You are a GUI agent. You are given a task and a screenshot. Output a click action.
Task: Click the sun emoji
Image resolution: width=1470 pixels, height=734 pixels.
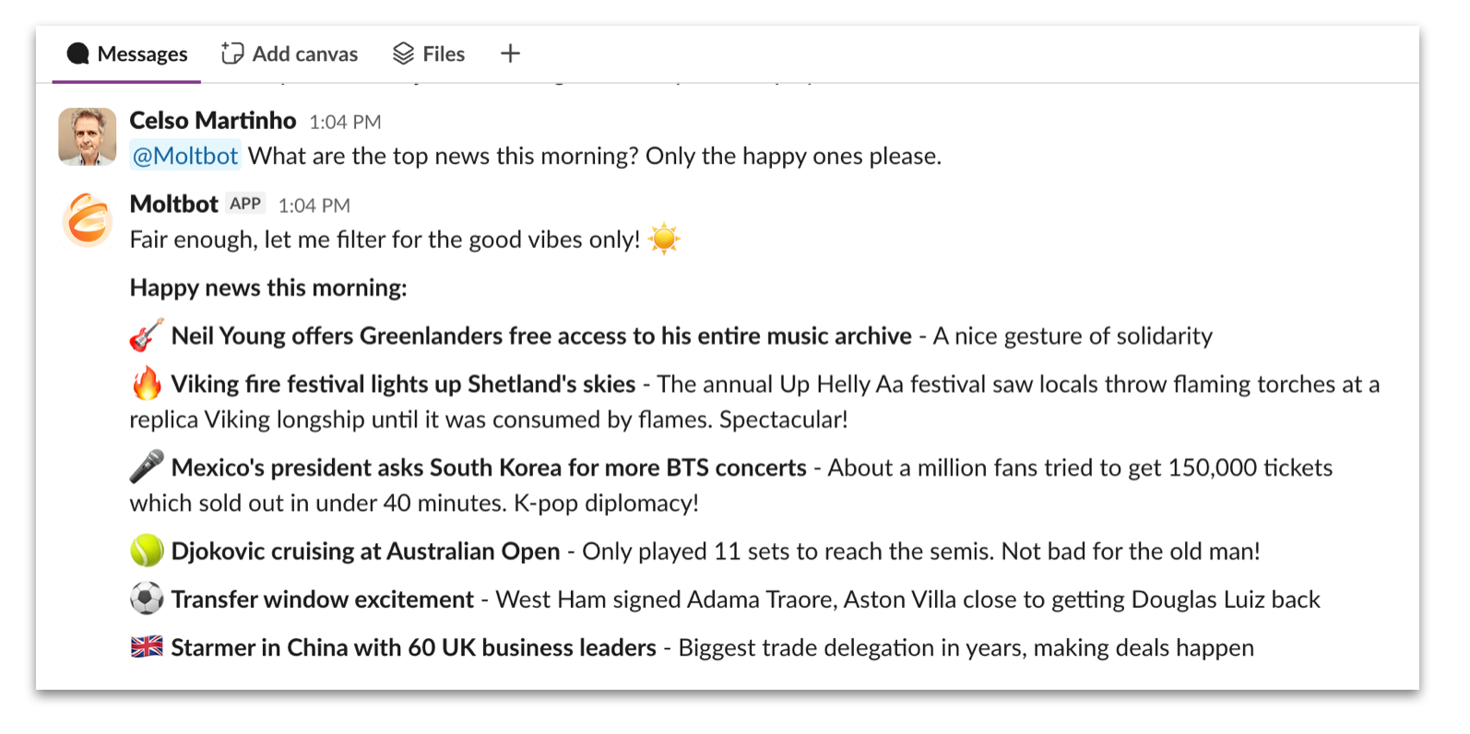664,240
